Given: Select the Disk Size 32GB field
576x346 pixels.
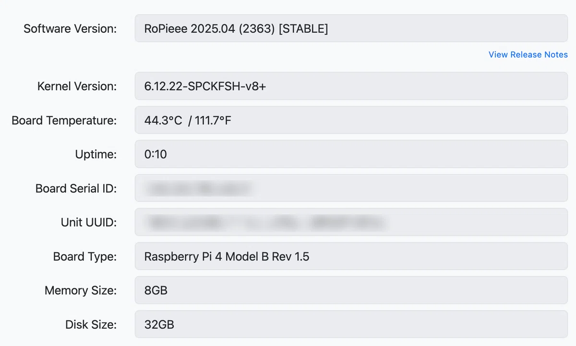Looking at the screenshot, I should pyautogui.click(x=351, y=324).
